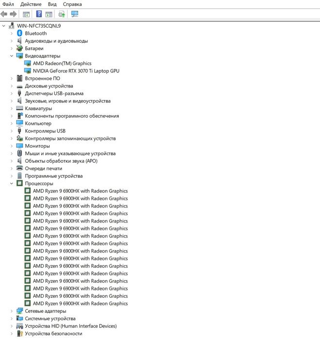Click the AMD Radeon(TM) Graphics device icon
The width and height of the screenshot is (320, 340).
pyautogui.click(x=28, y=63)
